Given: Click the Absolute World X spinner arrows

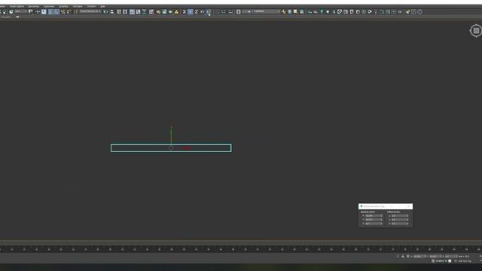Looking at the screenshot, I should 382,216.
